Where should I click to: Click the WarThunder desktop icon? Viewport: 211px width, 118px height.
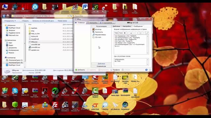coord(65,92)
